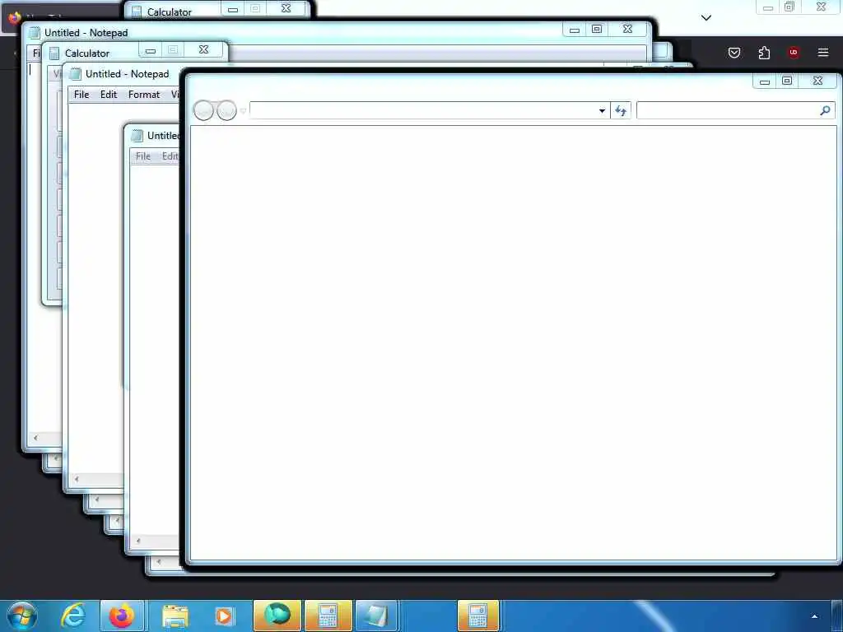Minimize the front explorer window

pos(765,81)
